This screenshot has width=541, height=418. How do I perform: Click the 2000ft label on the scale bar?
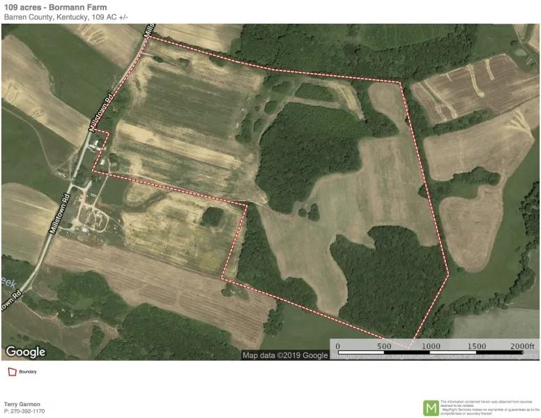tap(522, 346)
